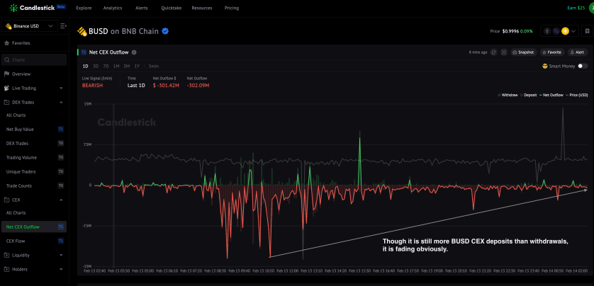Click the search magnifier icon
The width and height of the screenshot is (594, 286).
(7, 59)
